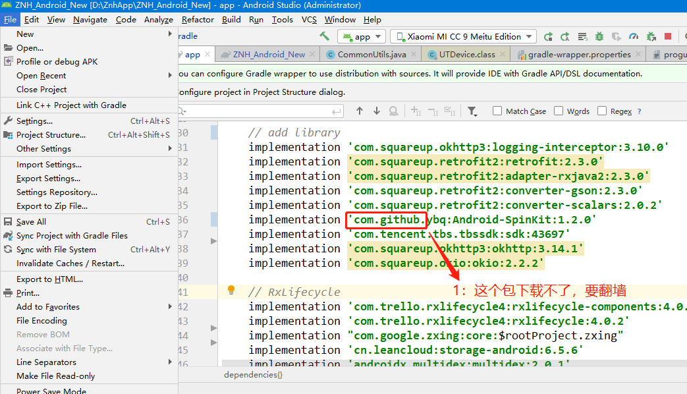687x394 pixels.
Task: Close the ZNH_Android_New tab
Action: [312, 54]
